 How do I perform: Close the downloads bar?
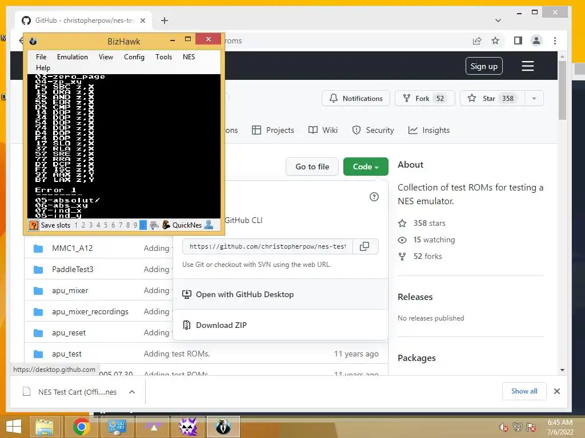pyautogui.click(x=557, y=391)
